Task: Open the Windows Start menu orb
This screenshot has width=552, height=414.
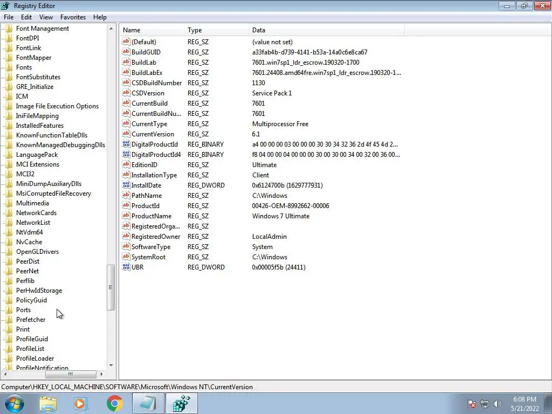Action: (15, 403)
